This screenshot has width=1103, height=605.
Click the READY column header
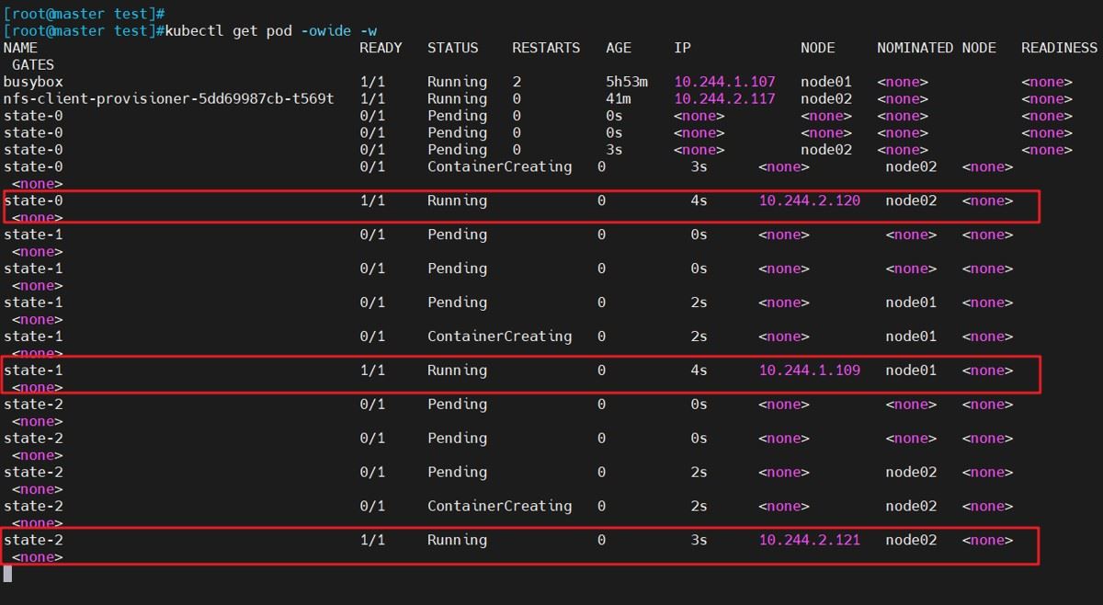coord(381,48)
